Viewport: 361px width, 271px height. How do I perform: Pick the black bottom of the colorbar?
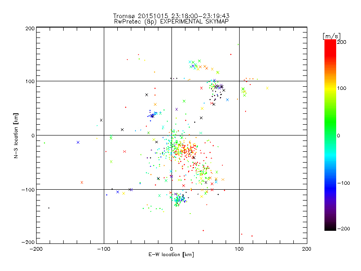click(x=330, y=227)
